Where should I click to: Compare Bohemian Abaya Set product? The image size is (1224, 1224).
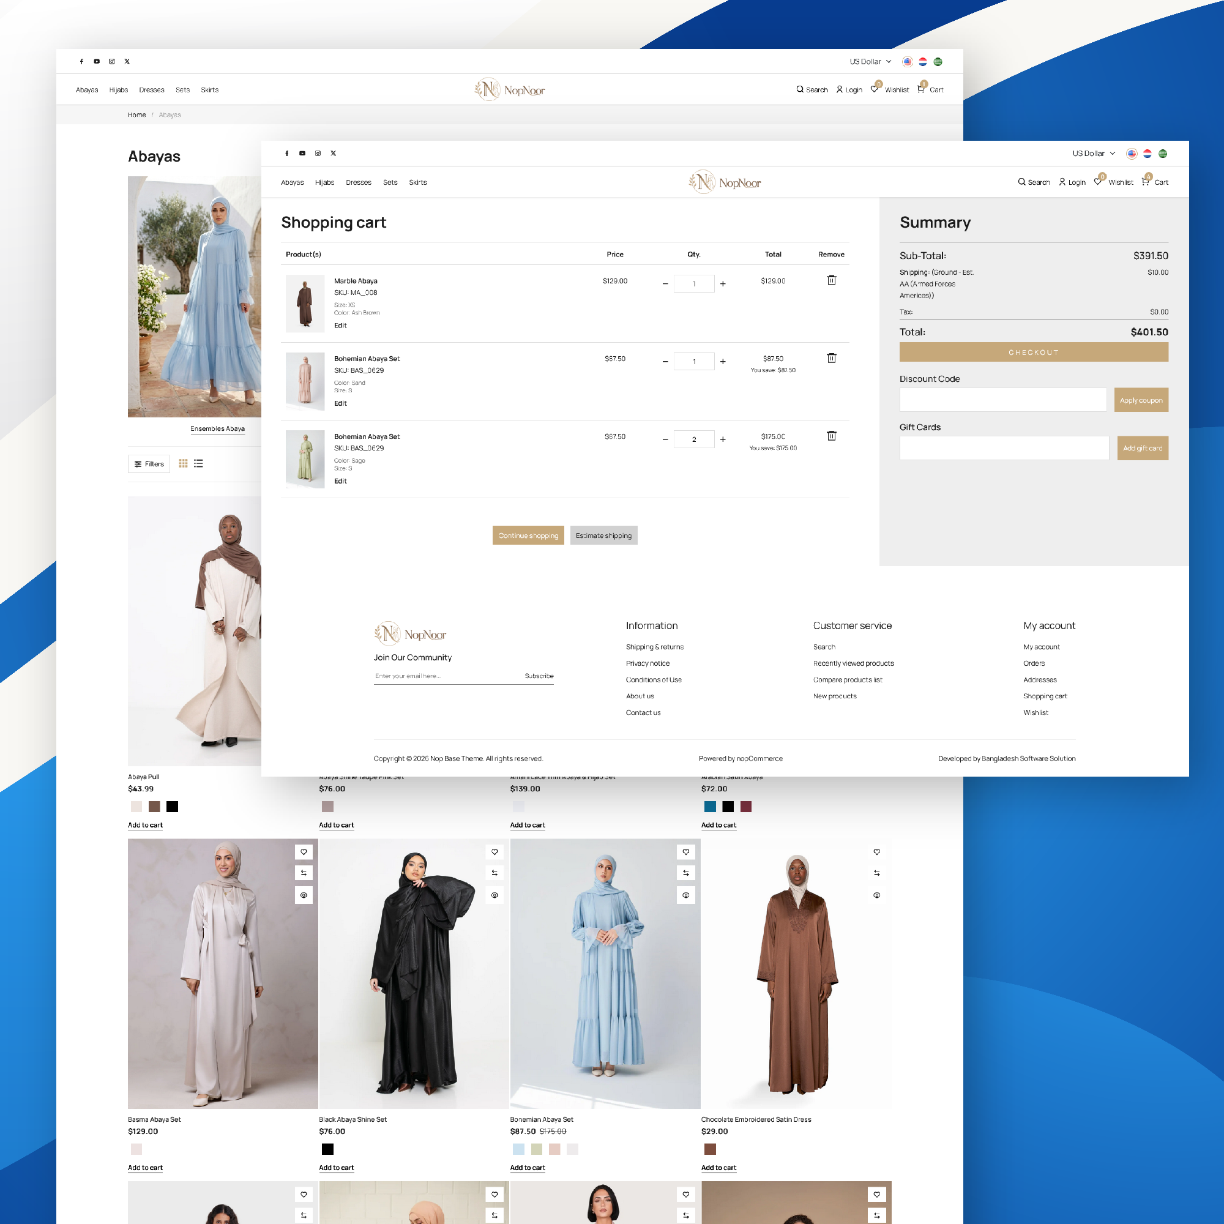pos(686,873)
